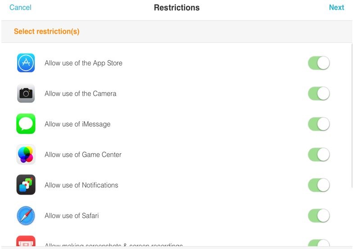Tap the App Store icon

tap(26, 63)
